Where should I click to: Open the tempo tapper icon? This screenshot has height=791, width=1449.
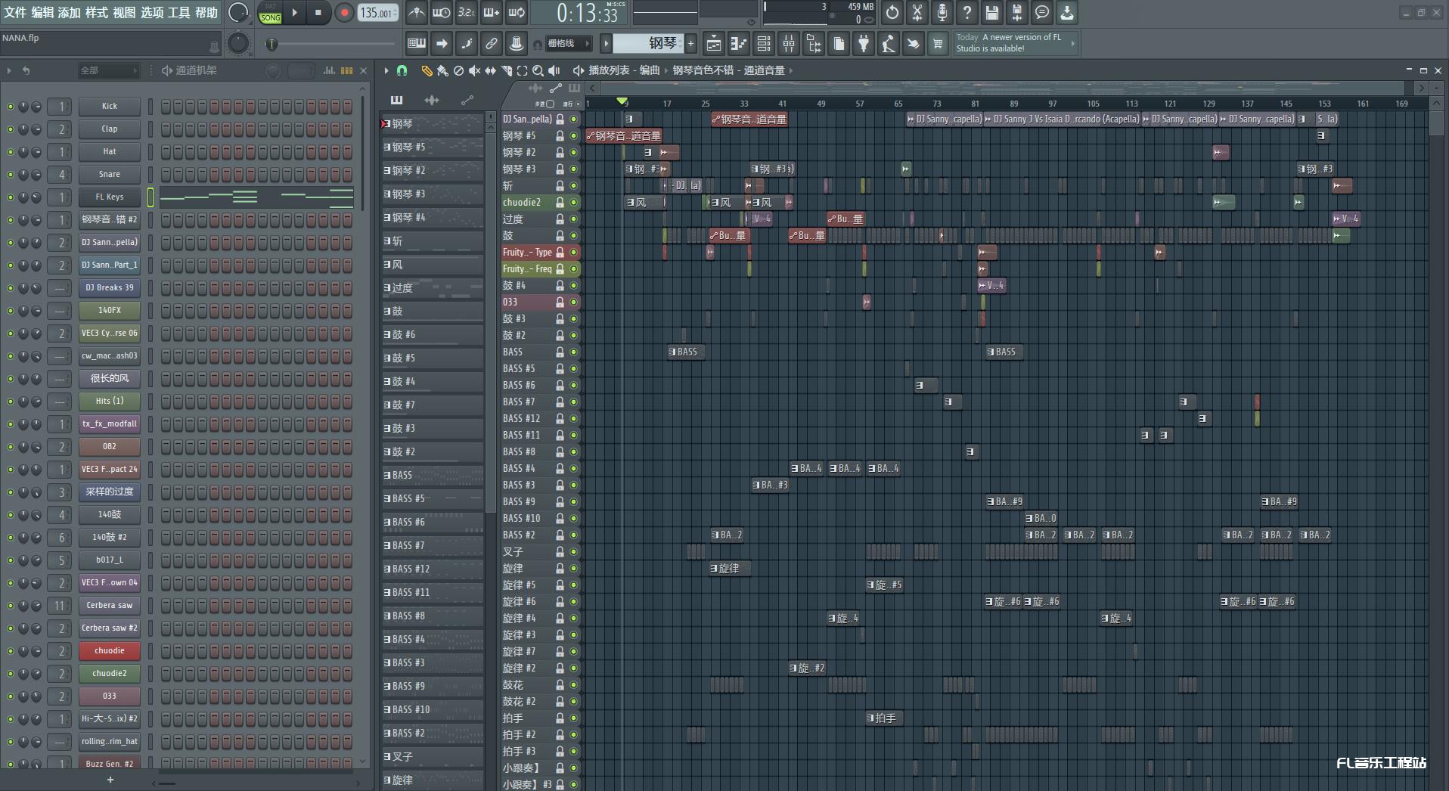[889, 44]
